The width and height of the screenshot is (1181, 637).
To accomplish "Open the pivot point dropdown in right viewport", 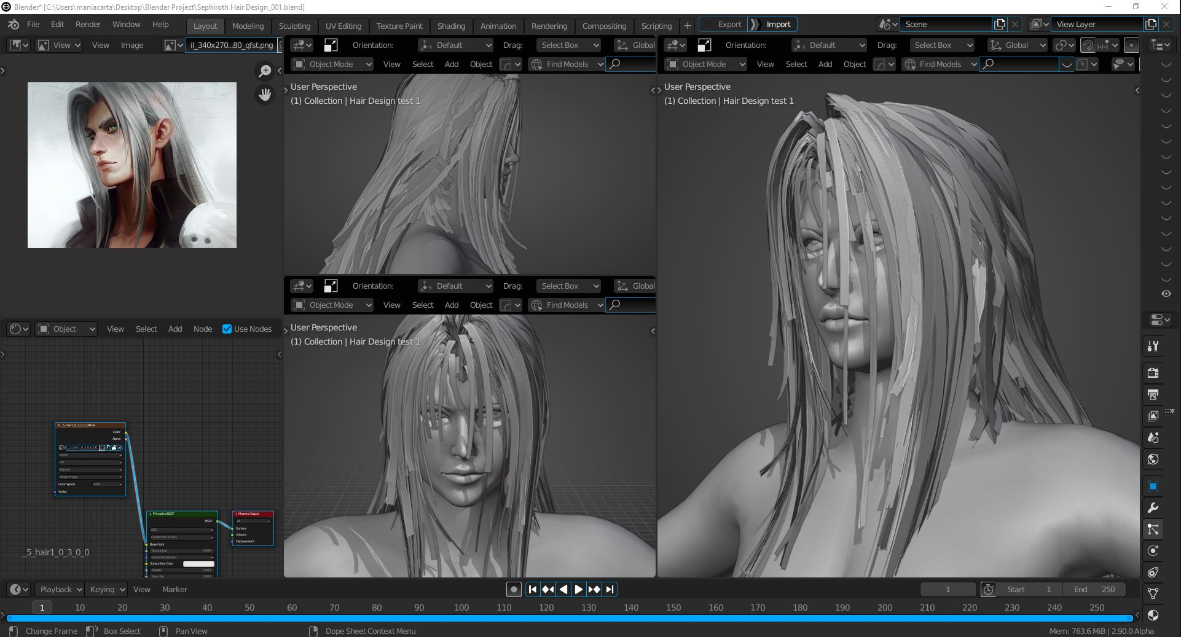I will [x=1064, y=45].
